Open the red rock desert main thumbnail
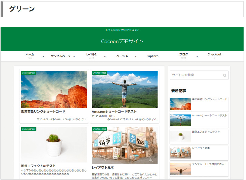The image size is (246, 180). tap(54, 89)
